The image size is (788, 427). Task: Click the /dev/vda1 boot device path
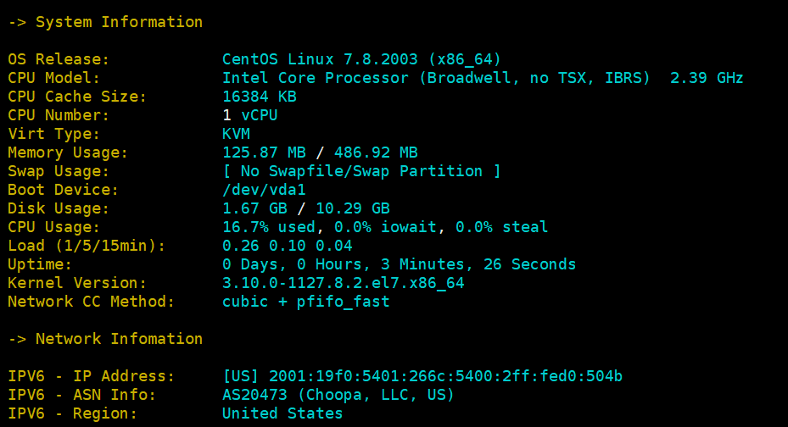click(264, 190)
